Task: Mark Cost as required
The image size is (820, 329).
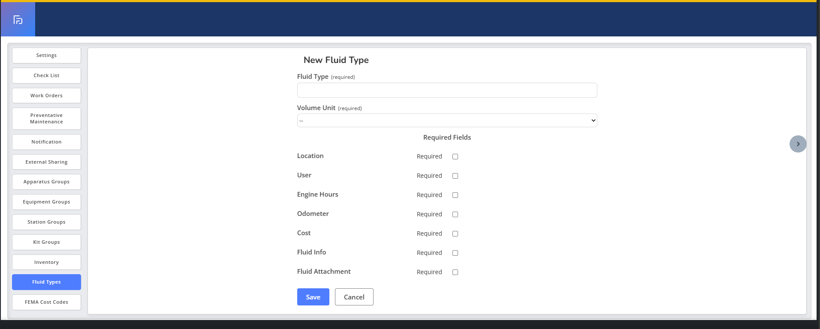Action: [x=455, y=234]
